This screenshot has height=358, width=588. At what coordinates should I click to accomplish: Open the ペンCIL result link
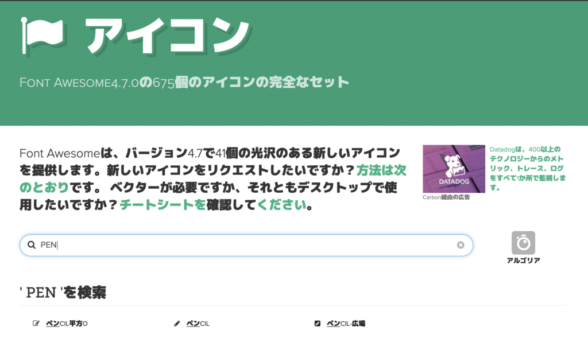[198, 324]
